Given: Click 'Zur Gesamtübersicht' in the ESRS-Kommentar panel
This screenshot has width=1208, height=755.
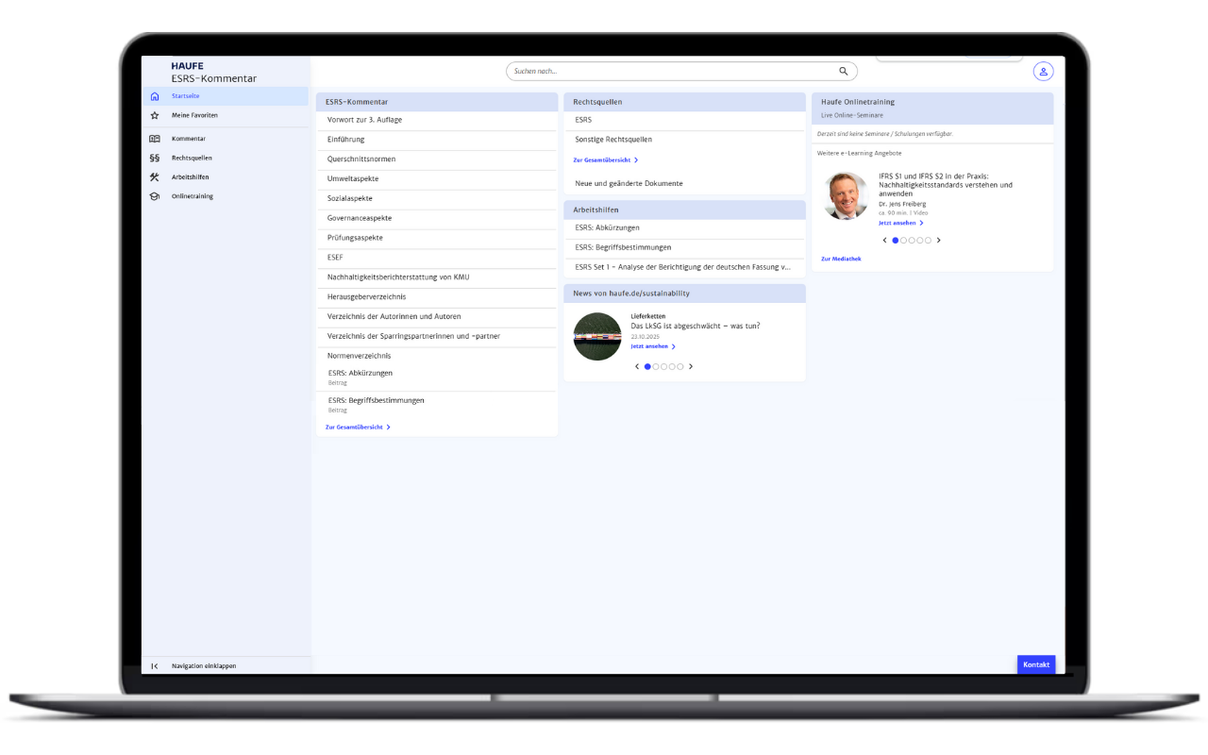Looking at the screenshot, I should pos(358,428).
